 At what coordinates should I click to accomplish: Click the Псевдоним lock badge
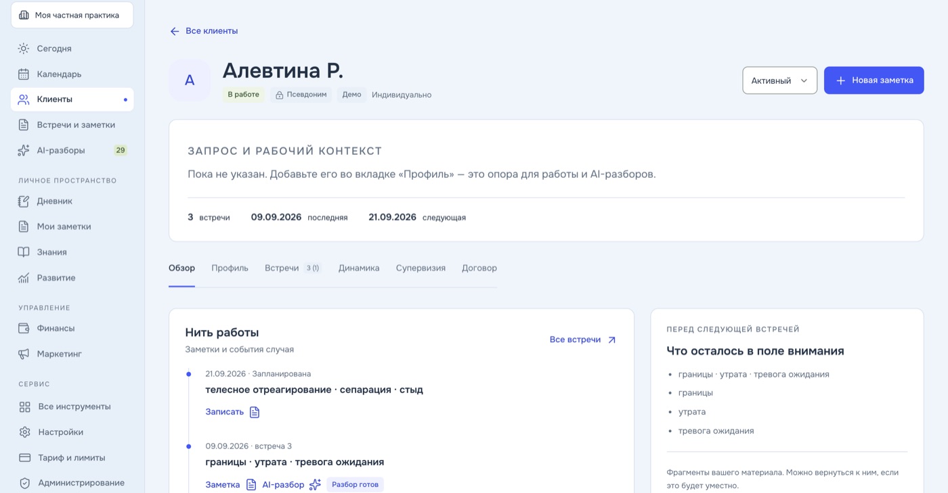coord(301,95)
